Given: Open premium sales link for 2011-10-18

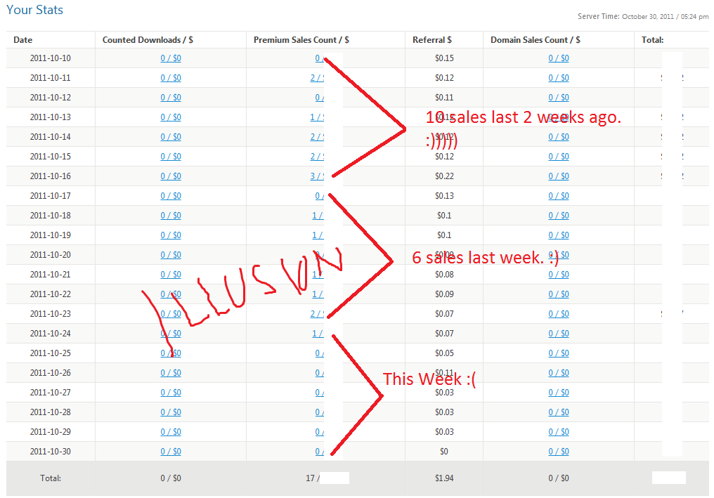Looking at the screenshot, I should [x=318, y=216].
